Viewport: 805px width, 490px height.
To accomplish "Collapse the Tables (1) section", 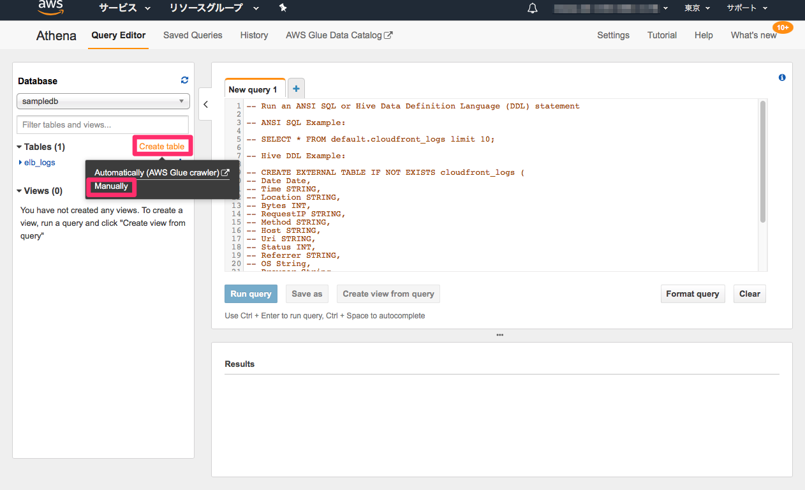I will (x=41, y=147).
